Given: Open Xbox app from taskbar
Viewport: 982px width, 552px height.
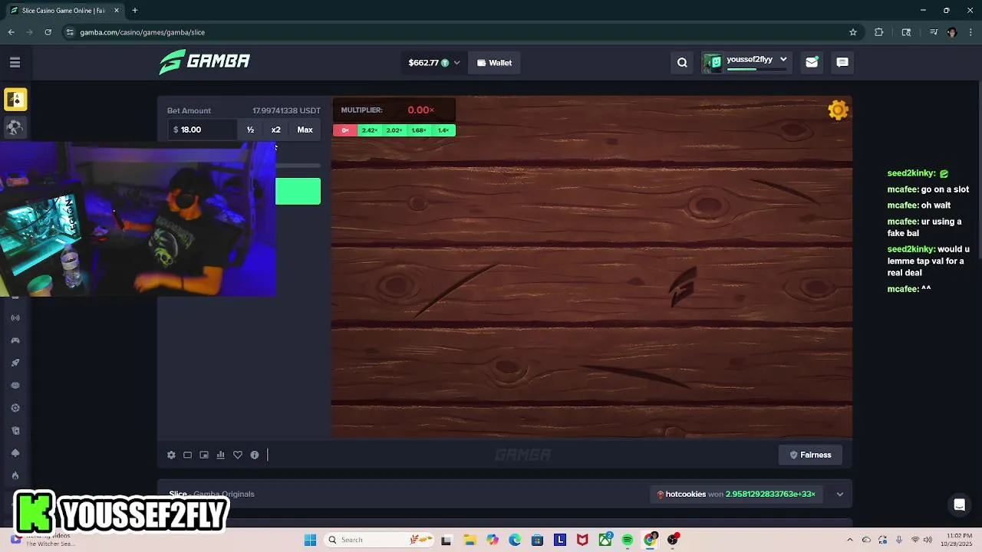Looking at the screenshot, I should [605, 540].
